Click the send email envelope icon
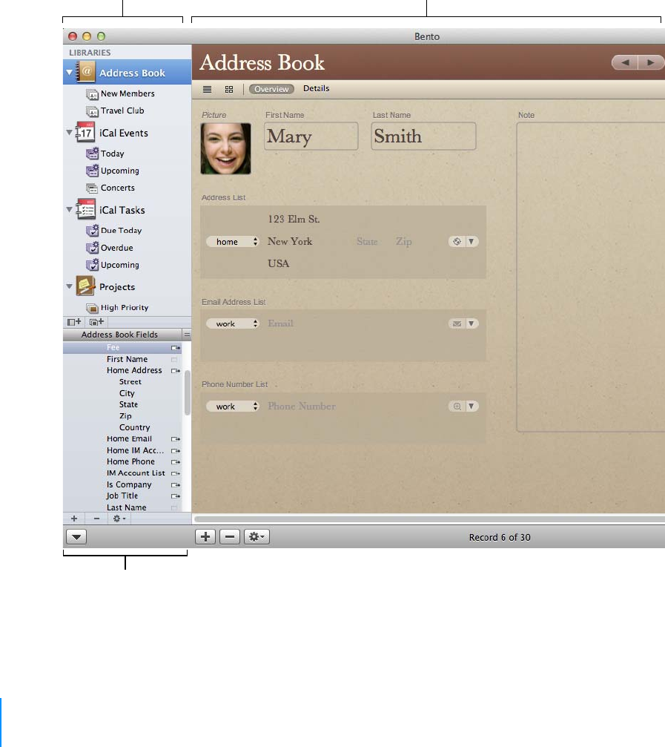Viewport: 665px width, 747px height. 457,323
